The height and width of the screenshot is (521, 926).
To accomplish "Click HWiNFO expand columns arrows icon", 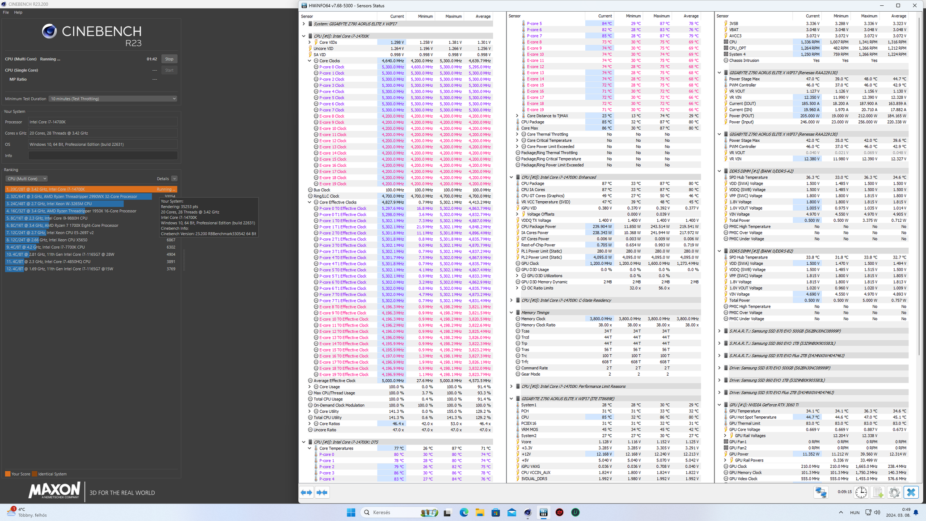I will coord(306,492).
